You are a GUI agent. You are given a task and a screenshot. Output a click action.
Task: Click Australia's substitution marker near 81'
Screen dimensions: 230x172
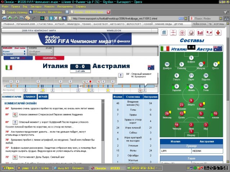click(x=141, y=91)
